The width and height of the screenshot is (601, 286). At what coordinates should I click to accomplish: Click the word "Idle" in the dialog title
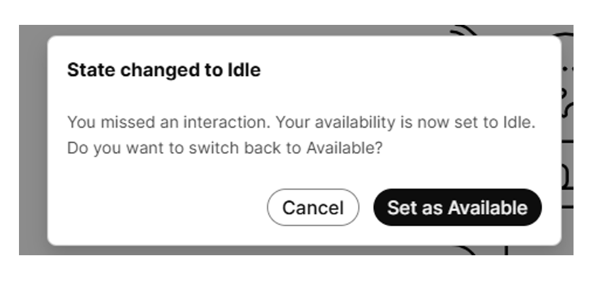pyautogui.click(x=246, y=70)
